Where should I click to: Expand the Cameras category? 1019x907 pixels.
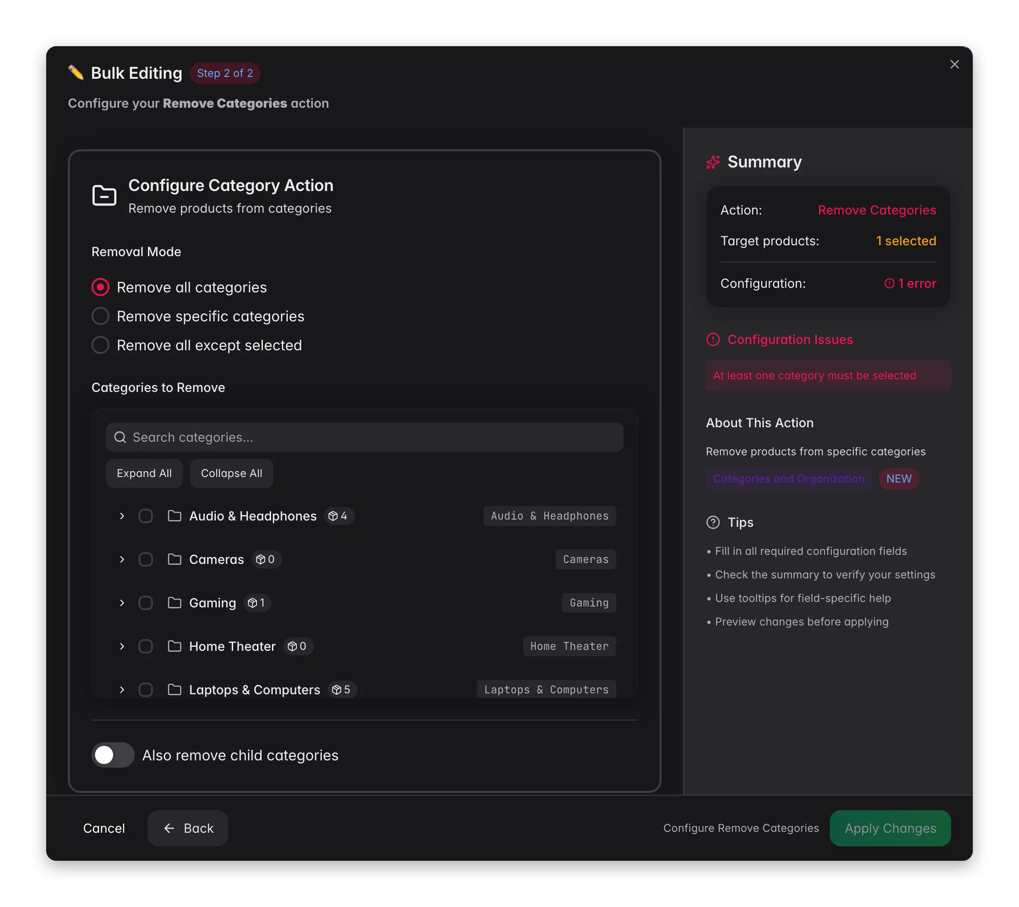[122, 559]
